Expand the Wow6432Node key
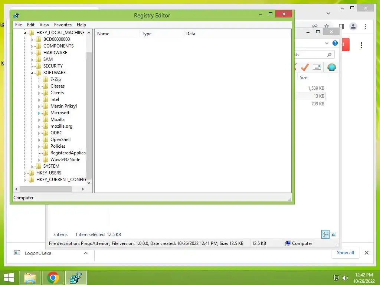The width and height of the screenshot is (380, 285). (39, 160)
